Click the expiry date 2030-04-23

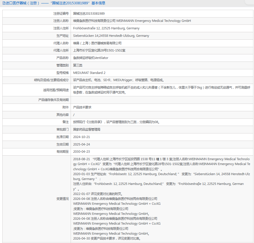82,152
